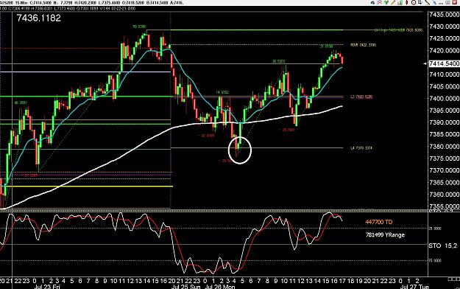
Task: Click the 39.5303 swing label above candles
Action: click(x=278, y=61)
